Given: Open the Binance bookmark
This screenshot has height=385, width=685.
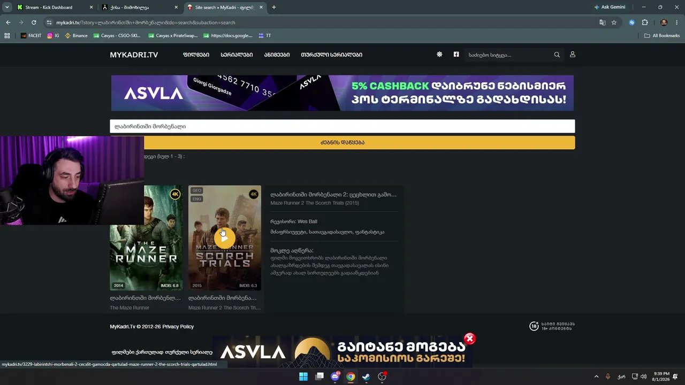Looking at the screenshot, I should pos(76,36).
